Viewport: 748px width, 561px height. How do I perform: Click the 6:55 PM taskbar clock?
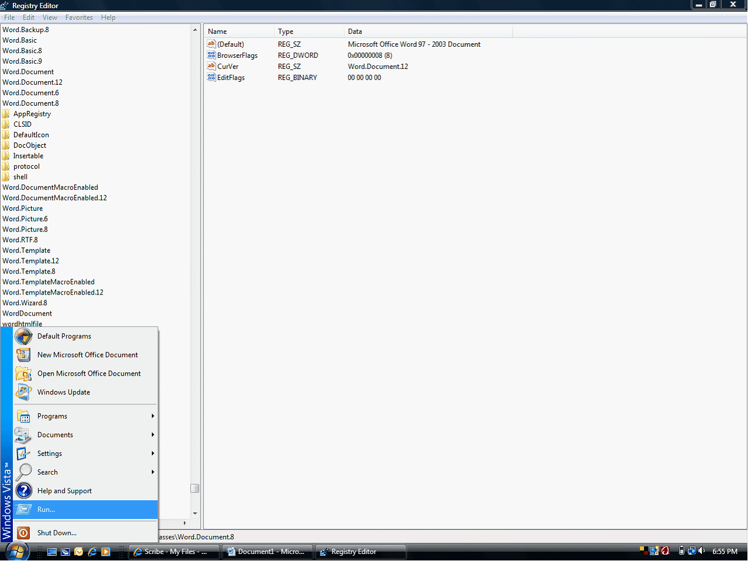click(x=725, y=552)
